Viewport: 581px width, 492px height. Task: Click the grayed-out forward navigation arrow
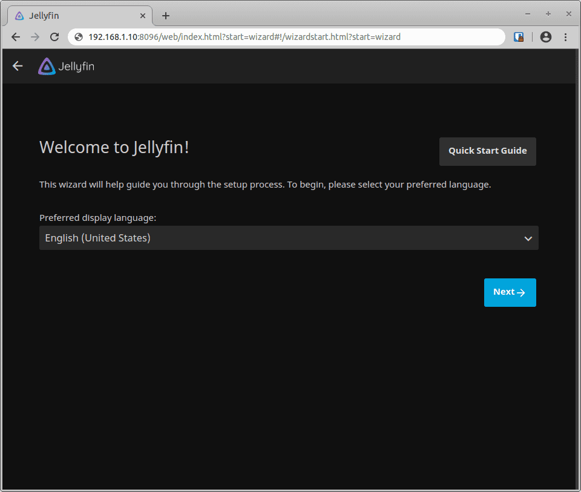[x=34, y=37]
